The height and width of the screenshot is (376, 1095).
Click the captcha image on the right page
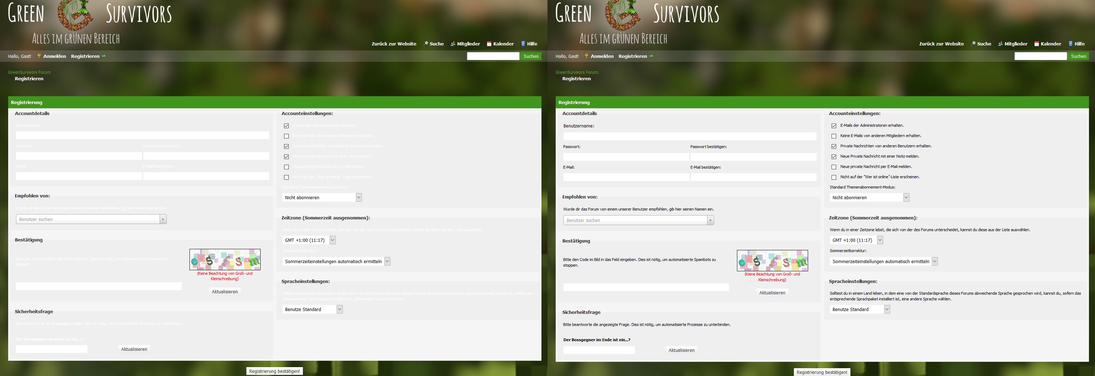(772, 260)
